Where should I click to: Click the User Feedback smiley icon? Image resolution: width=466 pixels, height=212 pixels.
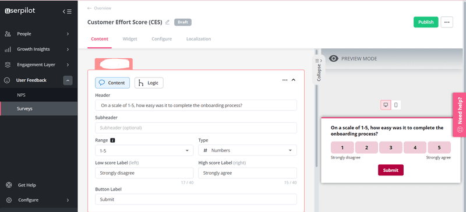[7, 80]
